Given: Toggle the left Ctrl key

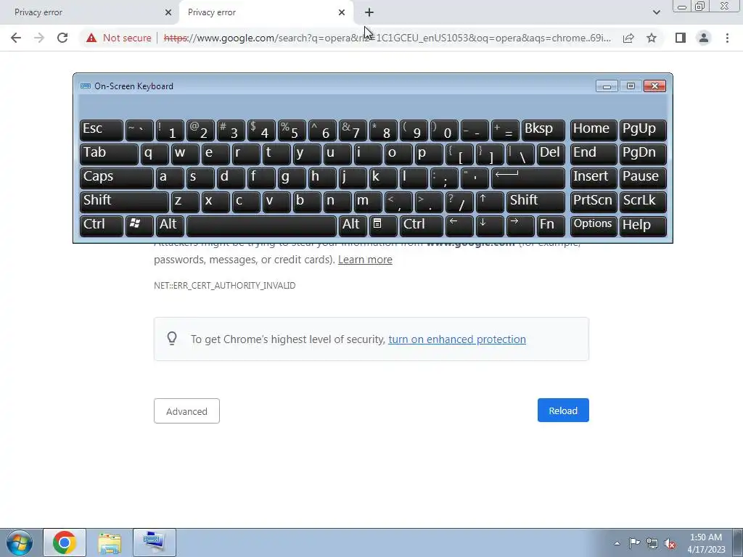Looking at the screenshot, I should coord(102,226).
